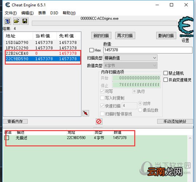Tick the activation checkbox for 22C9BD590 entry
Viewport: 196px width, 182px height.
point(7,138)
